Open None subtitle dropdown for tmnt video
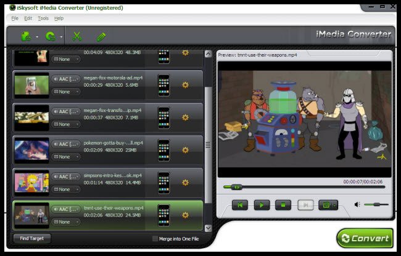Image resolution: width=401 pixels, height=256 pixels. pyautogui.click(x=66, y=222)
